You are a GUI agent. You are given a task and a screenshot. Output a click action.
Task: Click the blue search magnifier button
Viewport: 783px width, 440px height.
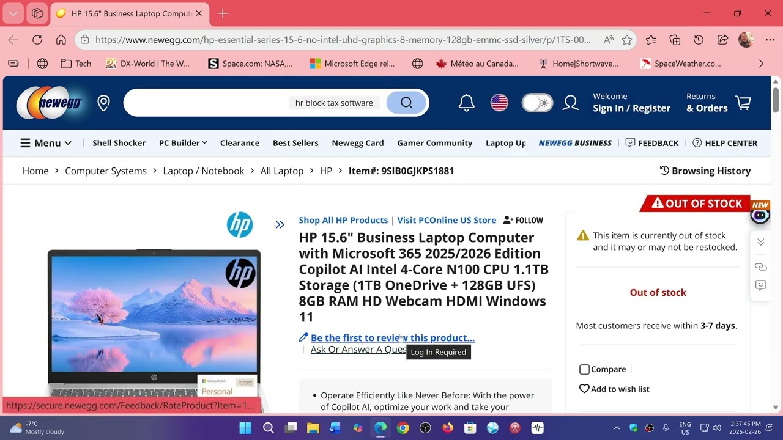406,103
